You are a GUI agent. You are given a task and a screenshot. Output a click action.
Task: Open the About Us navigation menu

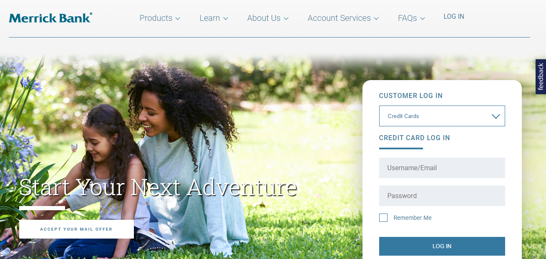pyautogui.click(x=268, y=18)
